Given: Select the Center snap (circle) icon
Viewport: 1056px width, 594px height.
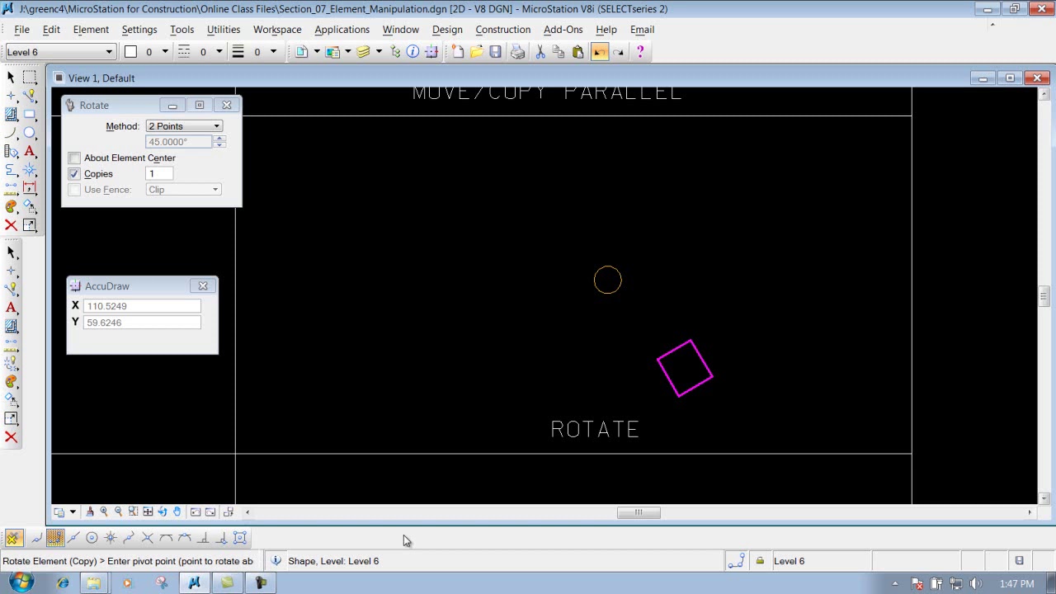Looking at the screenshot, I should (x=92, y=538).
